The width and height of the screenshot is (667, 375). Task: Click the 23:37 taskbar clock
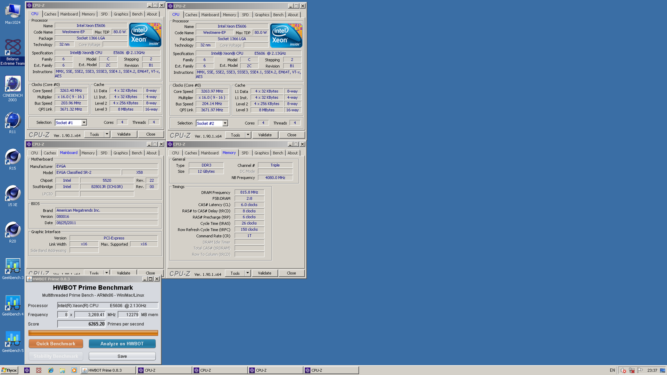652,370
